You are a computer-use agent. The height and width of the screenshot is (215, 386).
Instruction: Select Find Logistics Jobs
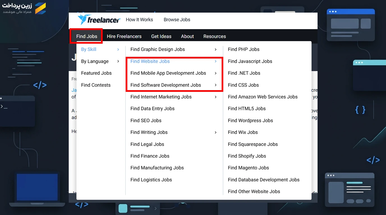(151, 180)
